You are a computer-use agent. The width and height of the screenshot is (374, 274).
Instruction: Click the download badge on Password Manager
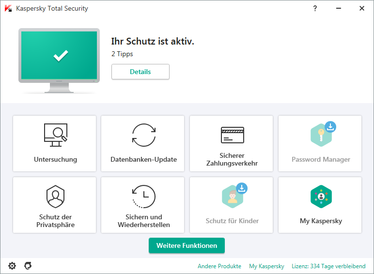click(330, 127)
